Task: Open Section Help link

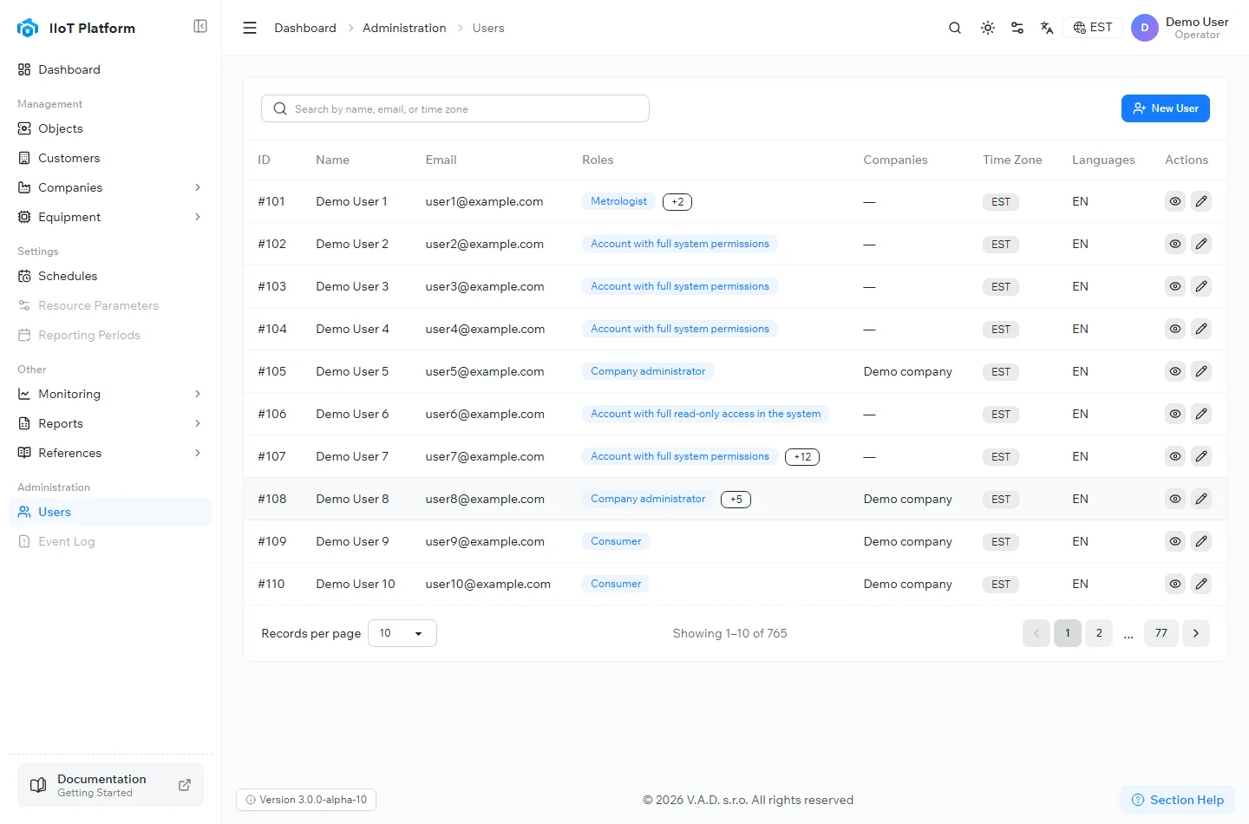Action: tap(1178, 800)
